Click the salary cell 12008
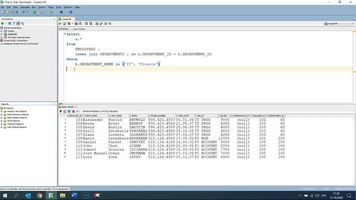Screen dimensions: 356x200 pyautogui.click(x=224, y=138)
